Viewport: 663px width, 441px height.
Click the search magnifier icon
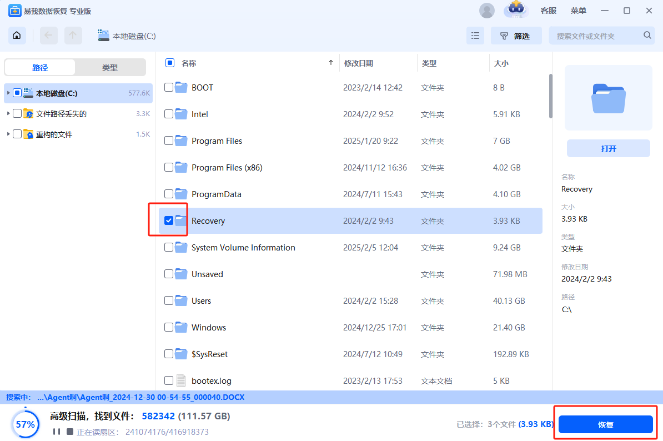[647, 36]
